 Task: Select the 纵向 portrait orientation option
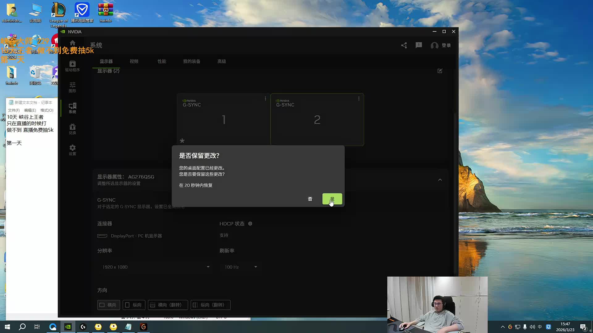click(134, 305)
